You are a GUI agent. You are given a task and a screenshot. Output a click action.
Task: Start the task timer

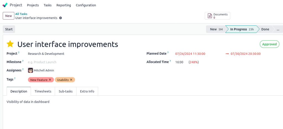(9, 29)
